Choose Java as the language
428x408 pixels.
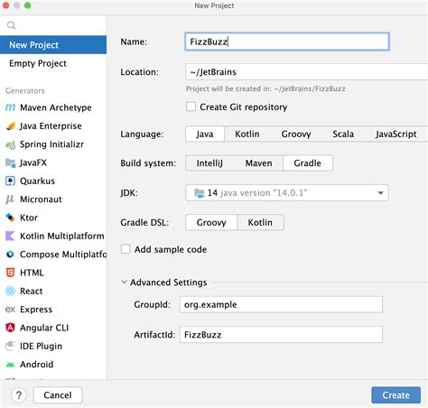(x=205, y=134)
